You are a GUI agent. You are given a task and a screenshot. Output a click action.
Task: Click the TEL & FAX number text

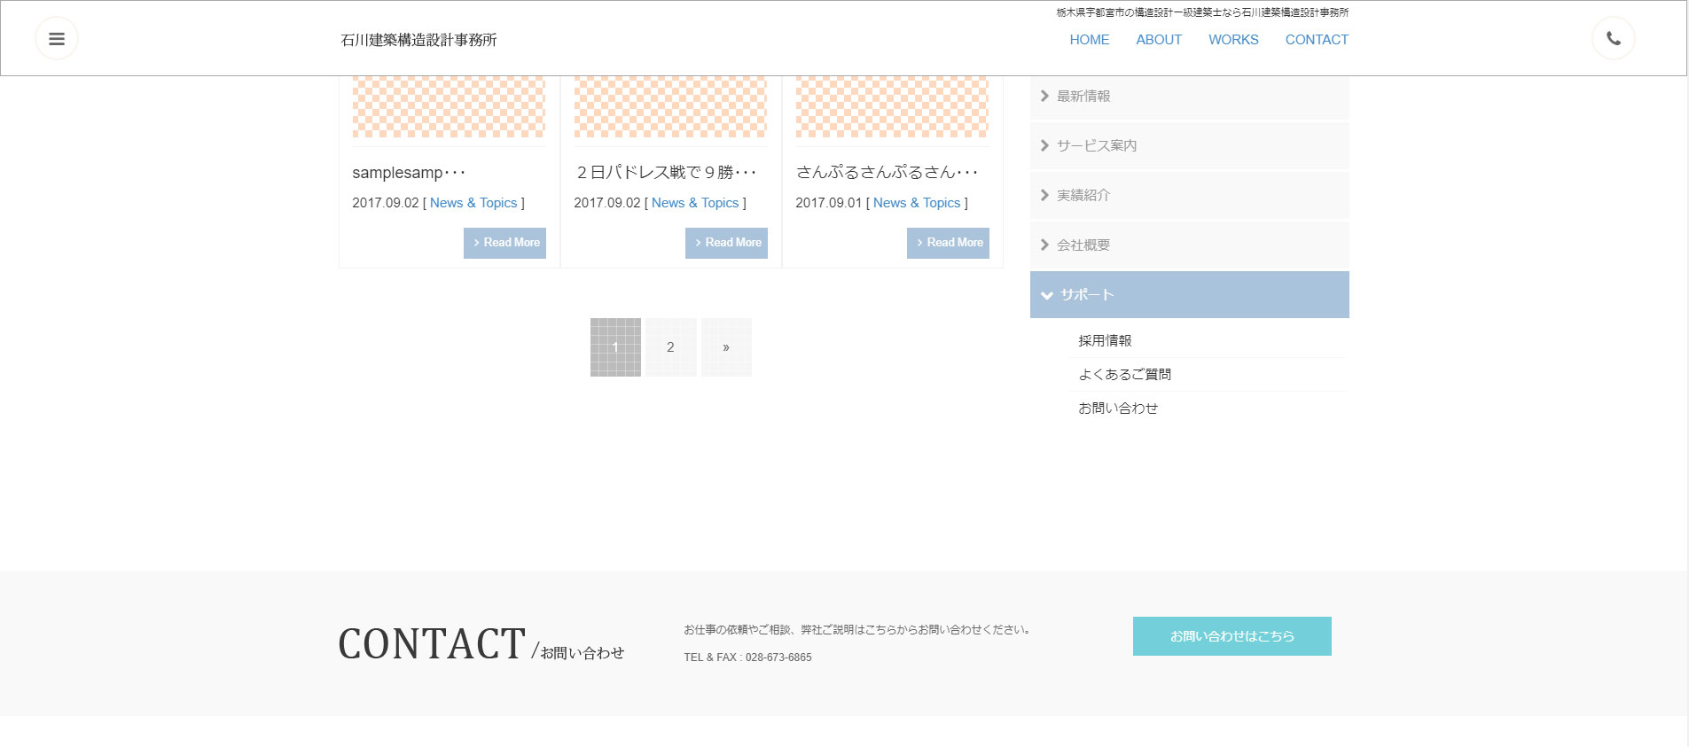point(747,658)
